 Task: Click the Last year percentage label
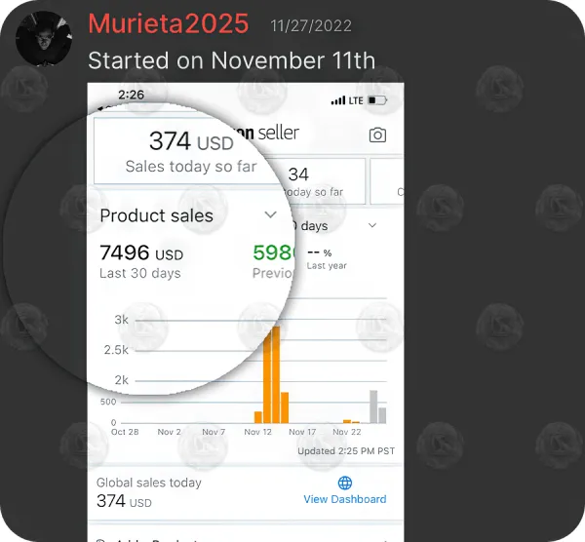(327, 259)
